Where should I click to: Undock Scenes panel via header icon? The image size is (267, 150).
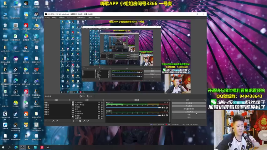click(x=69, y=100)
